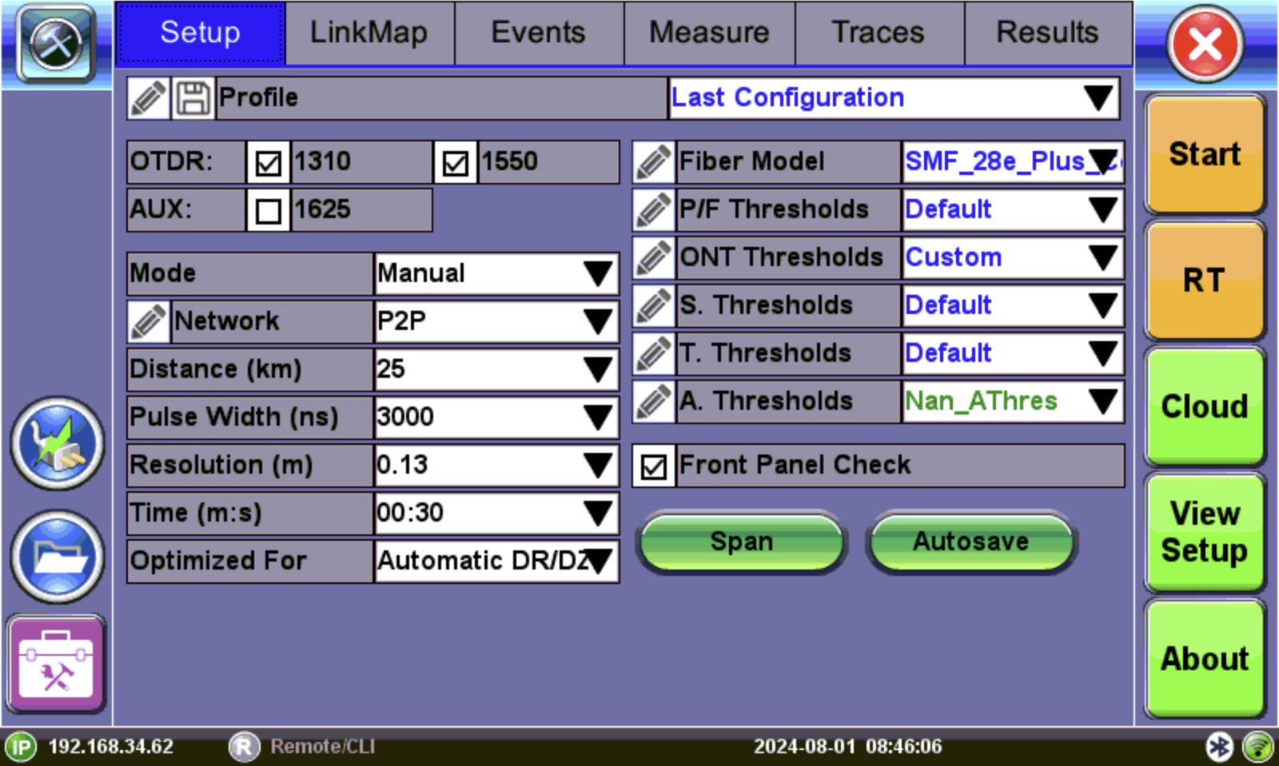Click the IP address 192.168.34.62 text
1279x766 pixels.
(111, 747)
